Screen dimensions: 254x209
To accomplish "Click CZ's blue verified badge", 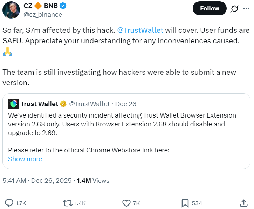I will (63, 6).
